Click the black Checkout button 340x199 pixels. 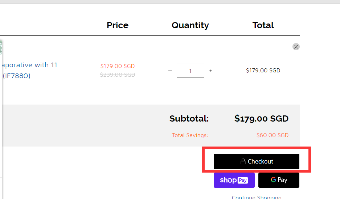point(257,161)
